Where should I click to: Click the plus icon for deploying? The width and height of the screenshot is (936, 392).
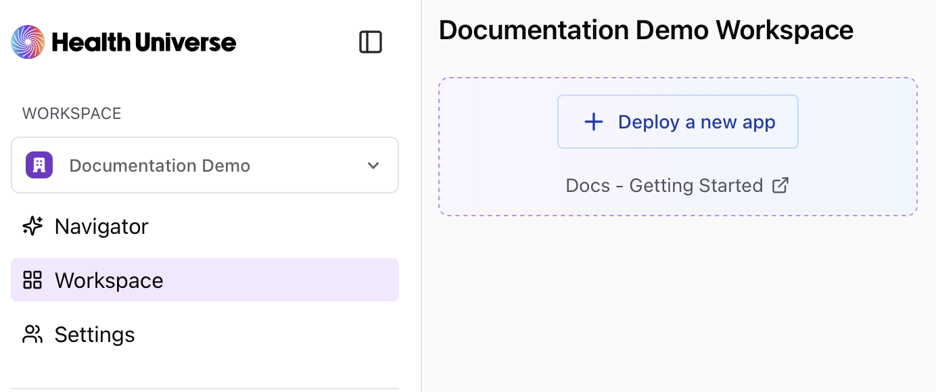593,122
